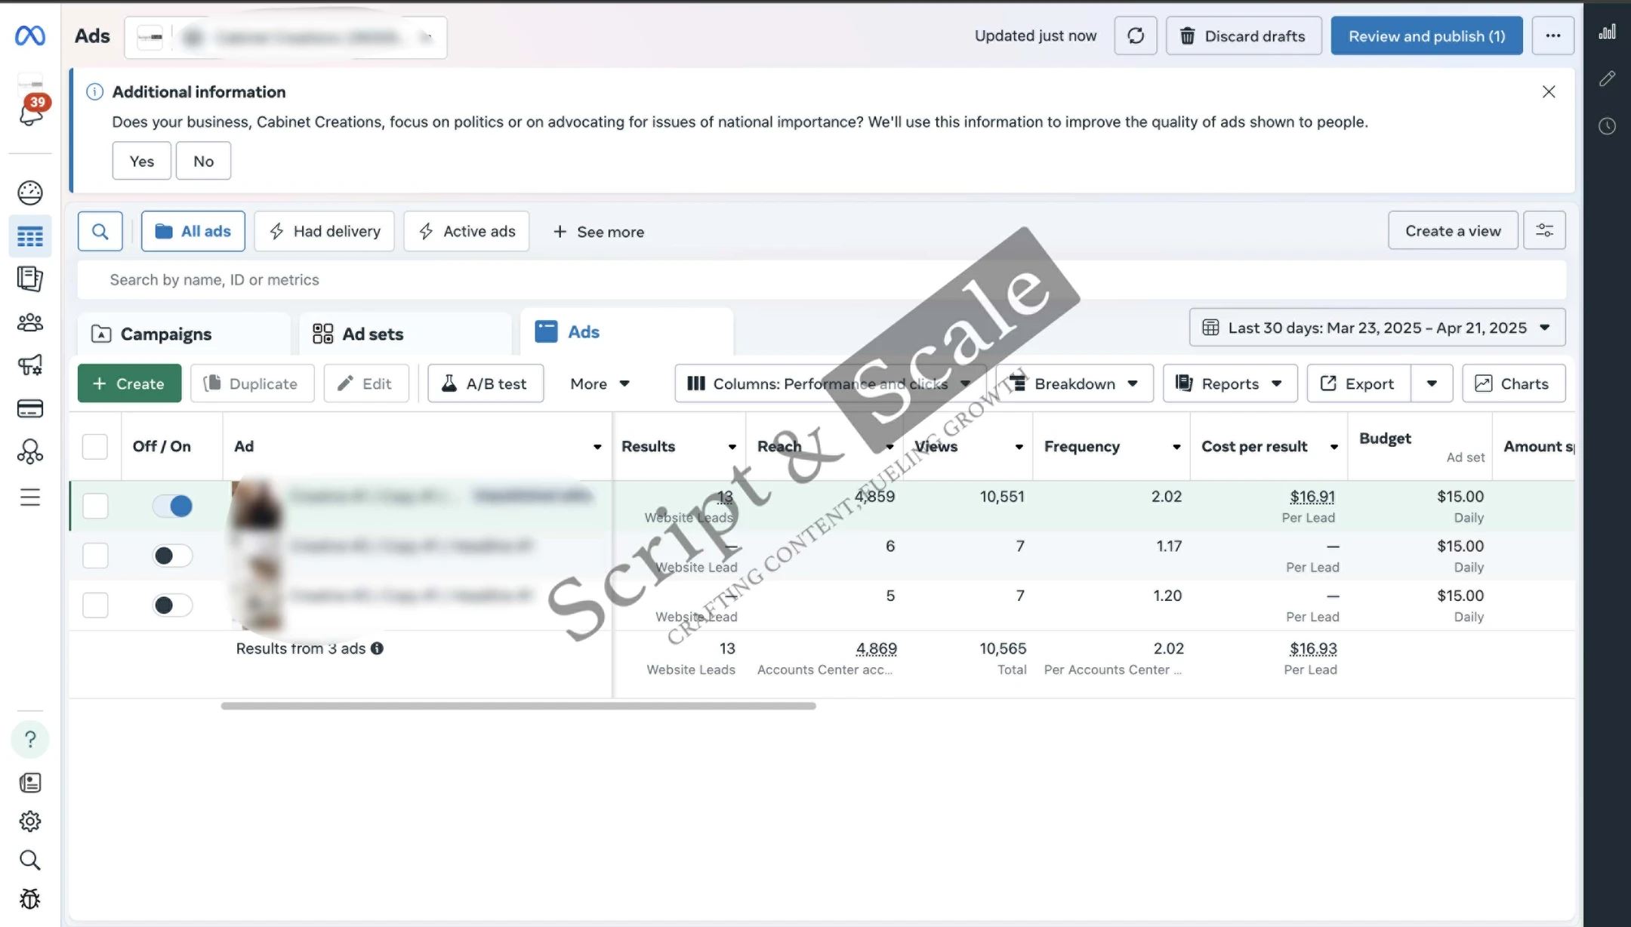Check the select-all ads checkbox
Viewport: 1631px width, 927px height.
95,446
